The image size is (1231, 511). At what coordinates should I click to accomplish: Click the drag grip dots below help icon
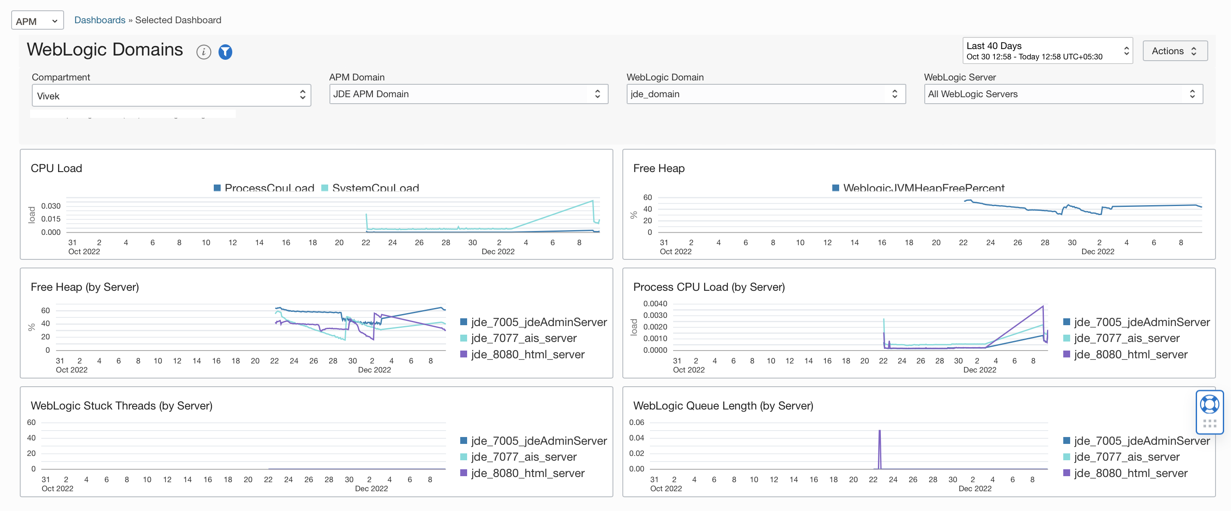(x=1209, y=424)
